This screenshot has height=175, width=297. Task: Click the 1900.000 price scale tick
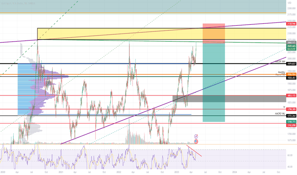[291, 84]
